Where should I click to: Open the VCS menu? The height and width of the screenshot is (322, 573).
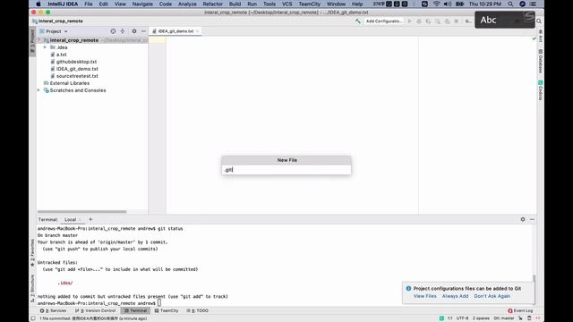point(286,4)
